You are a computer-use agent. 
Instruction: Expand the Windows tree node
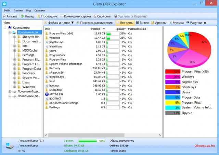click(x=14, y=87)
